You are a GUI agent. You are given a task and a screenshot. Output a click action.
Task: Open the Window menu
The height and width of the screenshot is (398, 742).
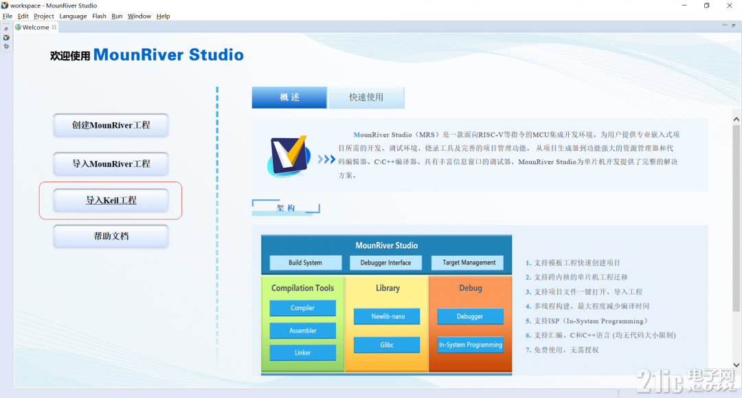[x=139, y=16]
